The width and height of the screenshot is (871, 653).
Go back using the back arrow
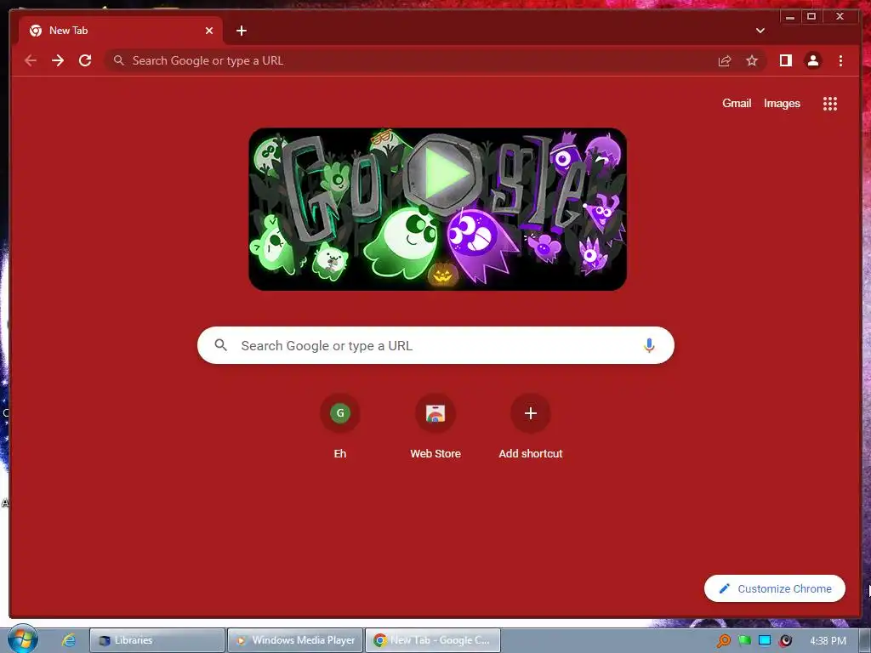point(31,60)
